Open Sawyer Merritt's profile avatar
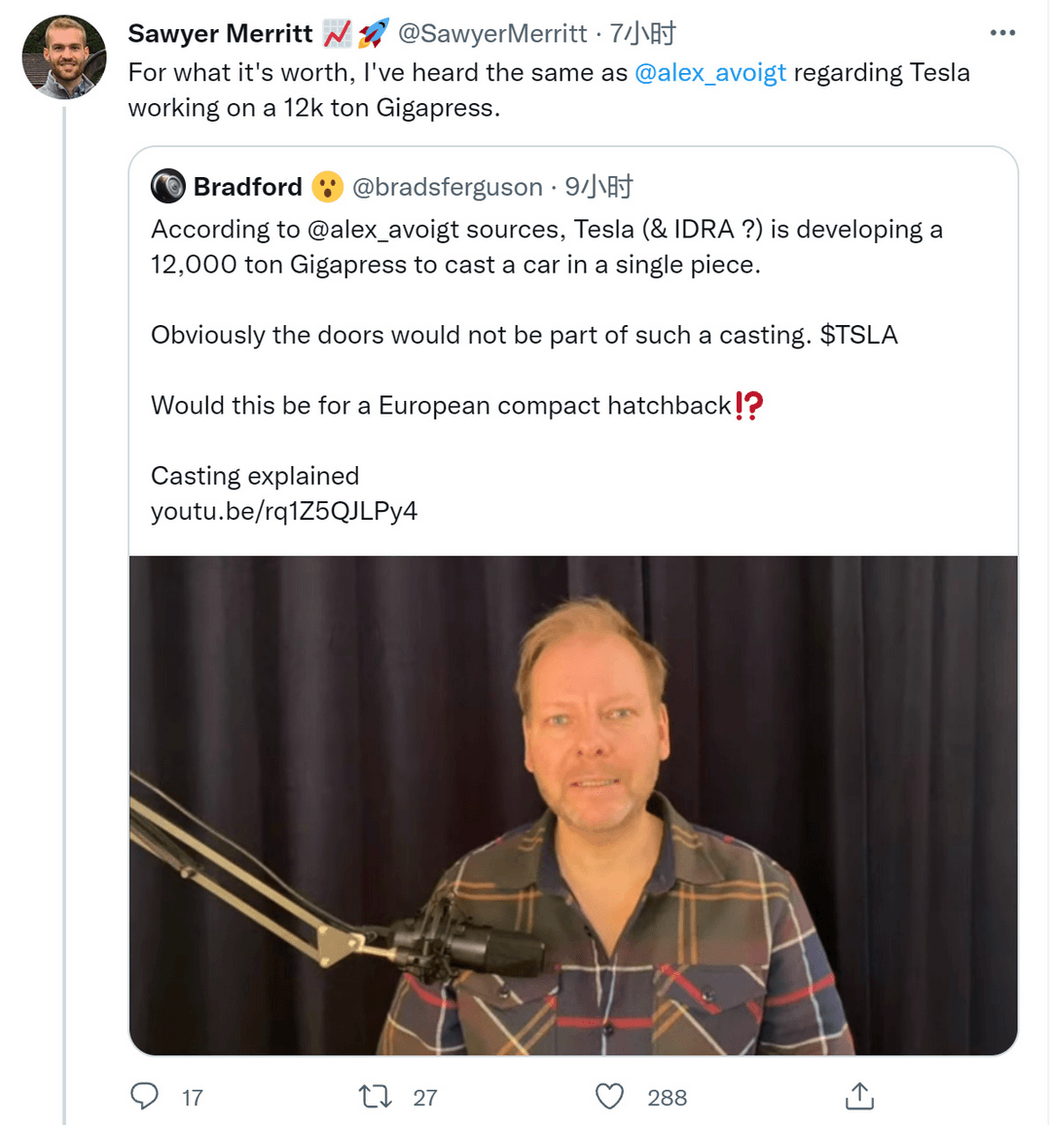 point(64,56)
